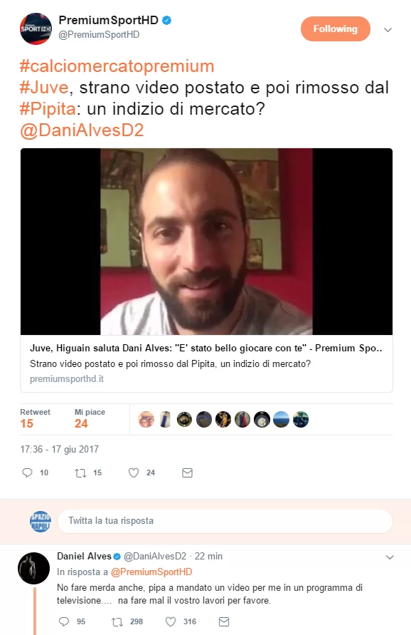Retweet Daniel Alves' reply with 298 retweets
The width and height of the screenshot is (411, 635).
tap(117, 621)
